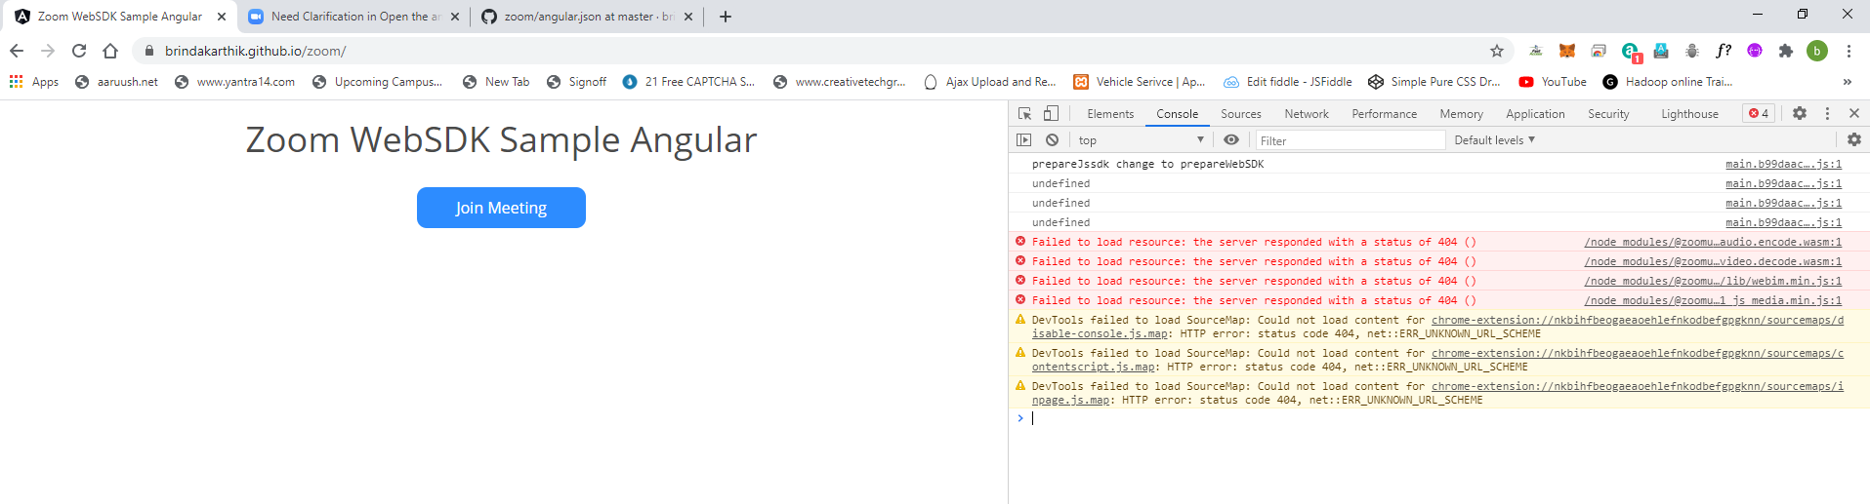This screenshot has width=1870, height=504.
Task: Open the aaruush.net bookmark
Action: pyautogui.click(x=116, y=82)
